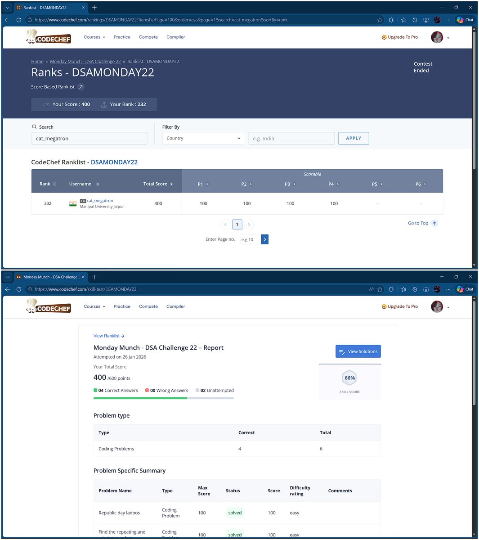Screen dimensions: 479x540
Task: Click back arrow in Ranklist browser window
Action: [x=7, y=20]
